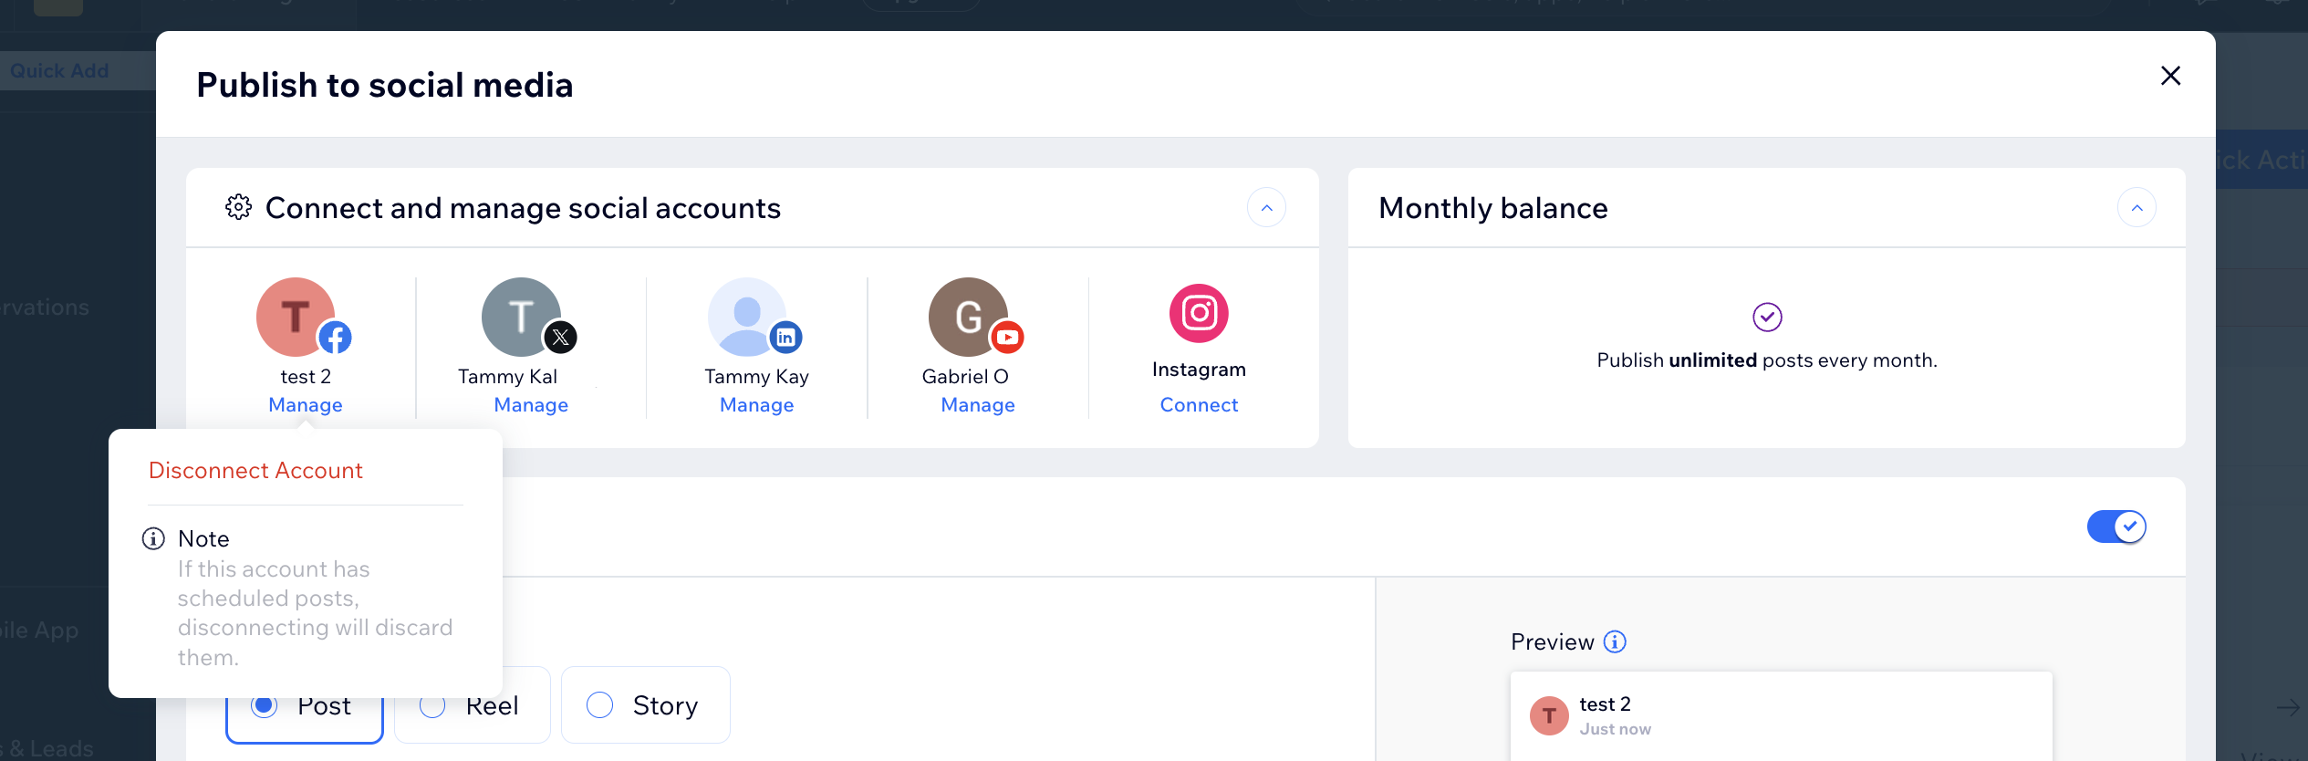
Task: Click the LinkedIn badge on Tammy Kay avatar
Action: click(x=785, y=338)
